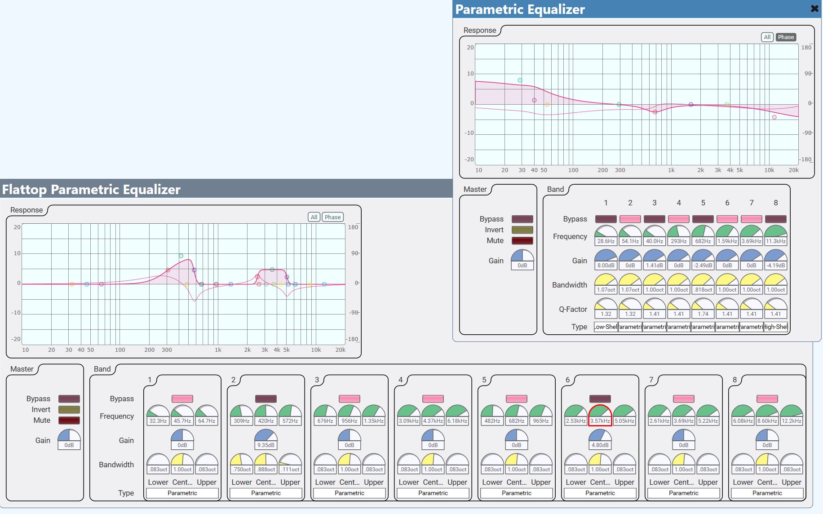Click the Flattop Parametric Equalizer title bar
Image resolution: width=823 pixels, height=514 pixels.
coord(226,189)
